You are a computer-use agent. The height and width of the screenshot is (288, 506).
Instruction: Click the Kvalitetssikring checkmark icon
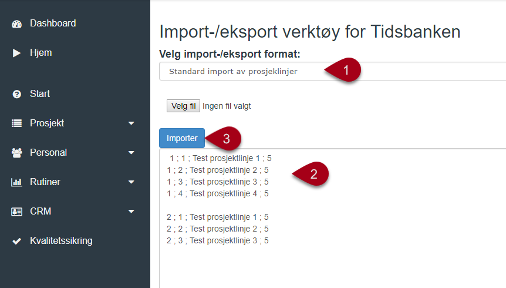(x=17, y=241)
